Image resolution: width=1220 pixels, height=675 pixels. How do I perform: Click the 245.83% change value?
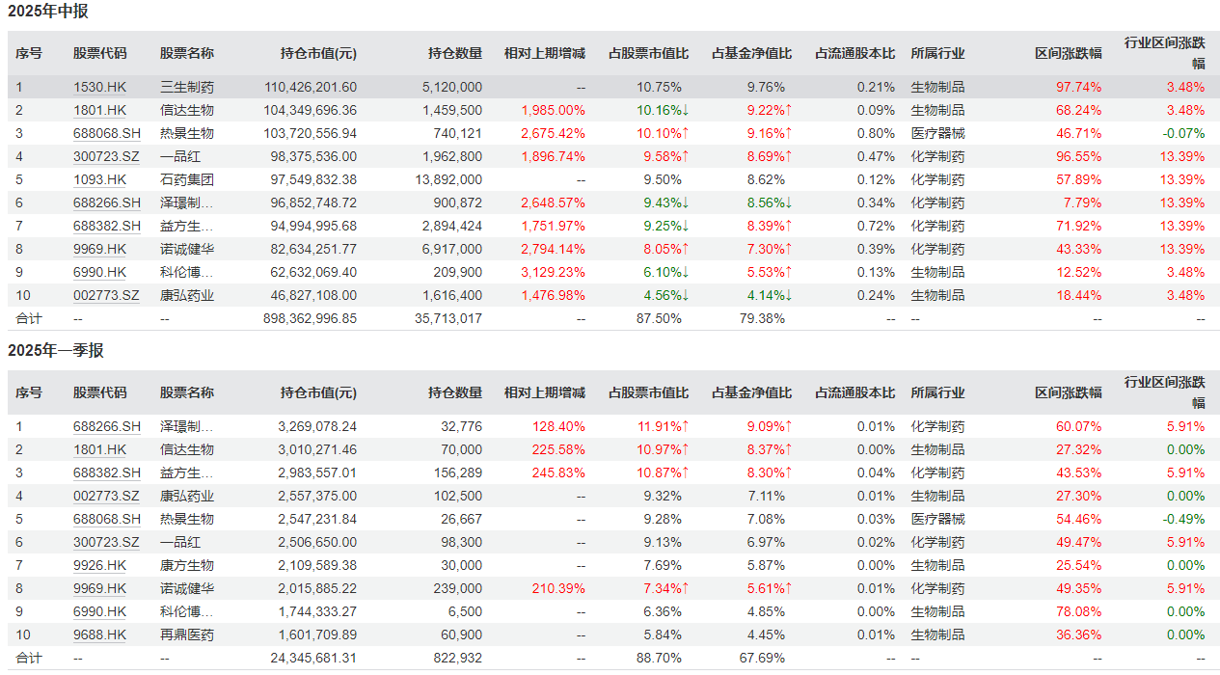click(x=559, y=472)
